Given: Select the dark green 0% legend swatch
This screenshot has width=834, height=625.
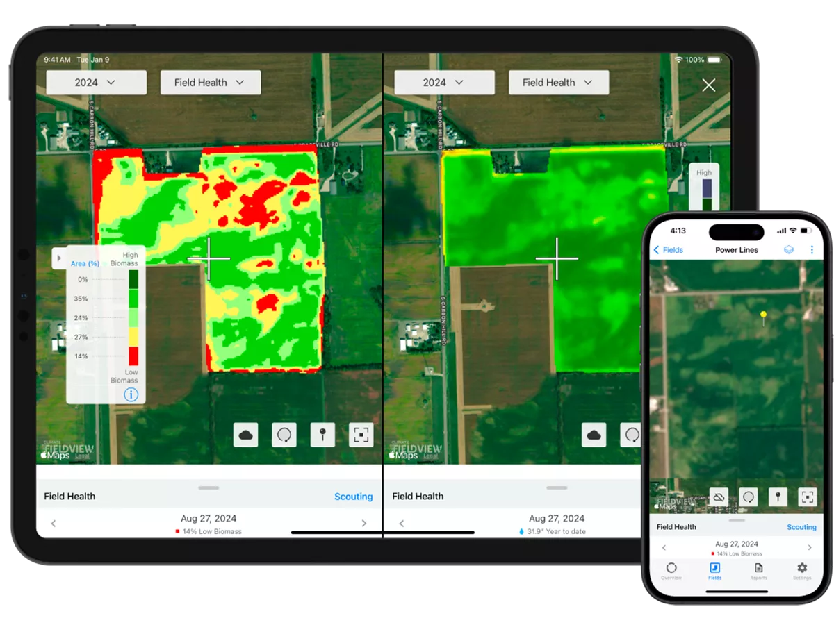Looking at the screenshot, I should (133, 279).
